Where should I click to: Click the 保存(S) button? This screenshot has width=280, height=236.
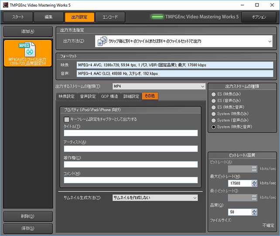point(28,228)
